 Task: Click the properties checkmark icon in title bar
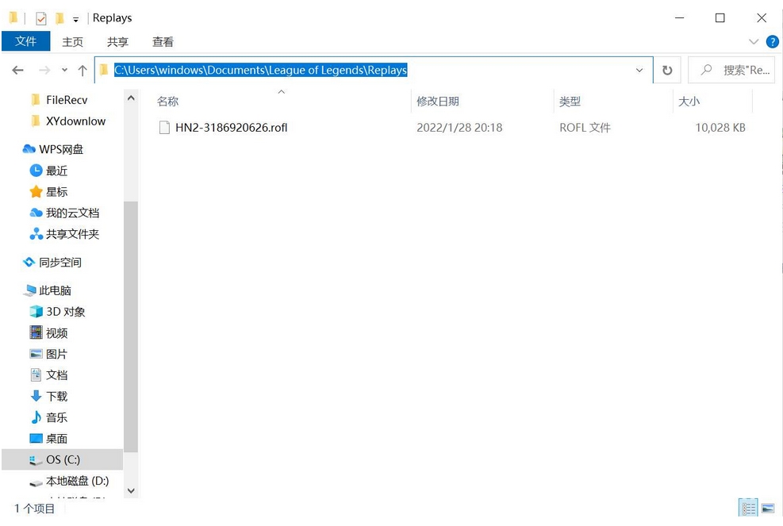coord(41,18)
